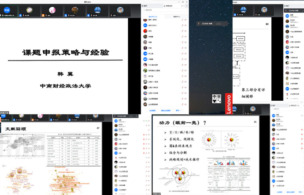Open the 聊天 tab in top-left meeting panel
Viewport: 304px width, 195px height.
pos(147,6)
